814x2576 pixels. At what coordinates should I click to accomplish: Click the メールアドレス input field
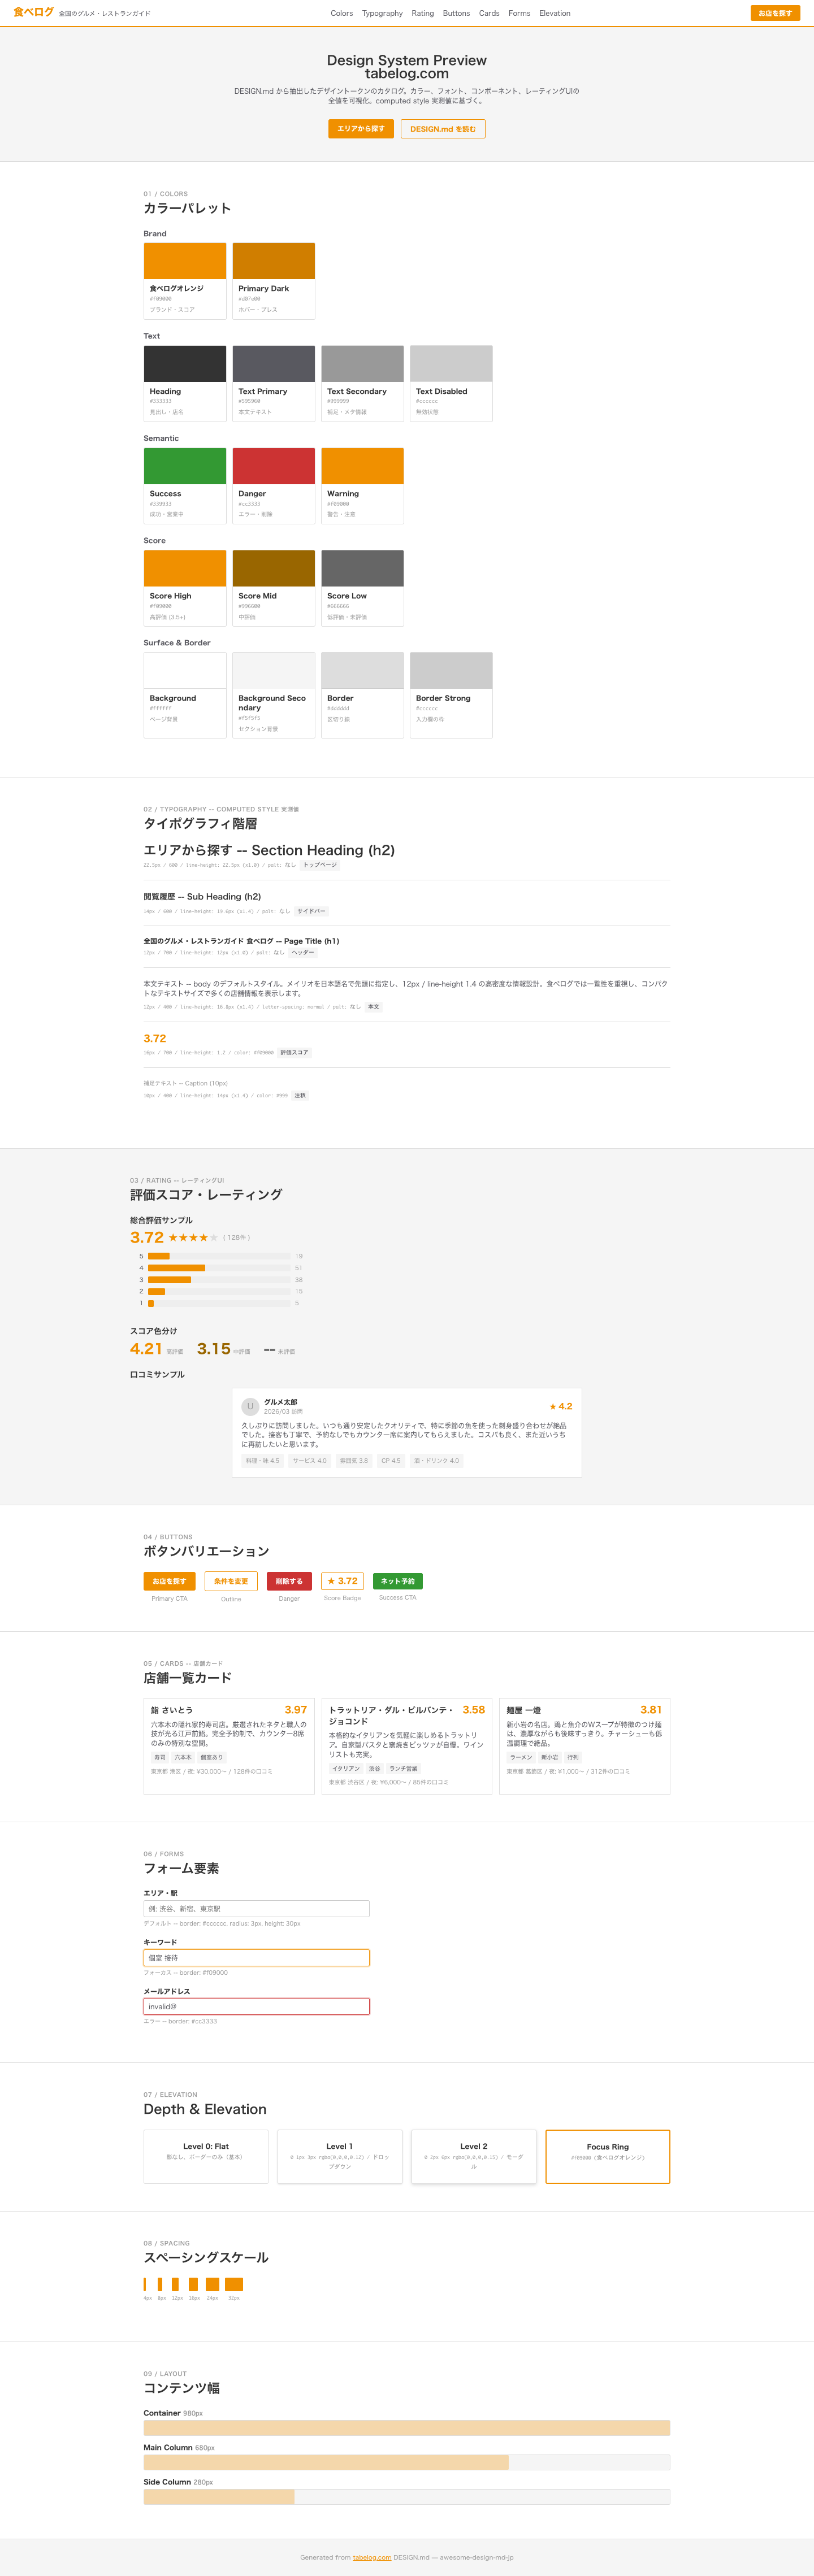coord(257,2006)
